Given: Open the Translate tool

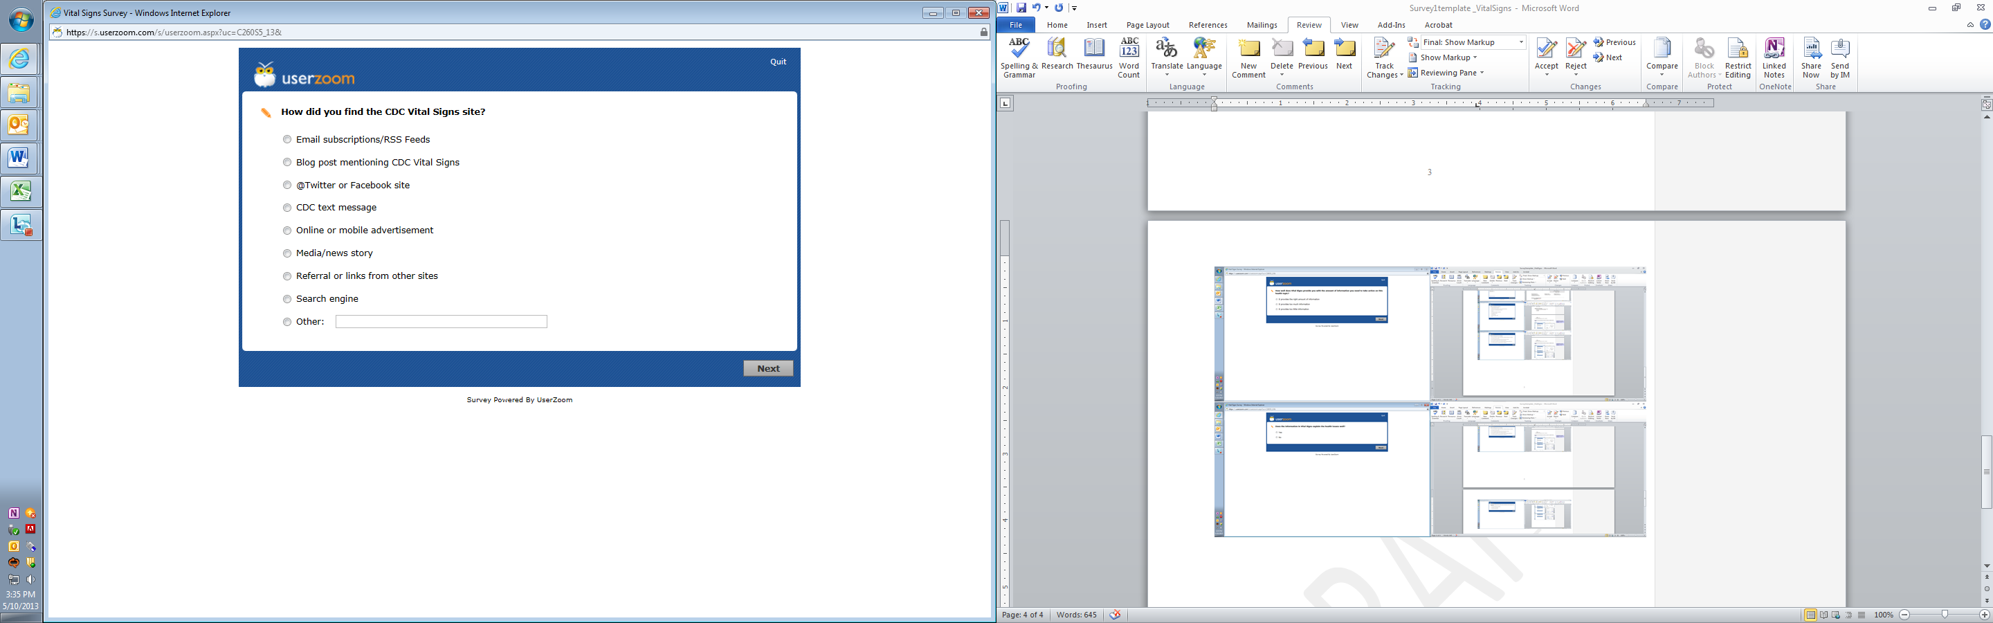Looking at the screenshot, I should tap(1167, 57).
